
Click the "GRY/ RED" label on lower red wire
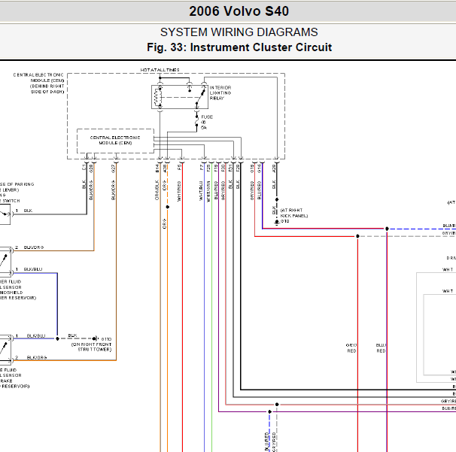pos(351,348)
